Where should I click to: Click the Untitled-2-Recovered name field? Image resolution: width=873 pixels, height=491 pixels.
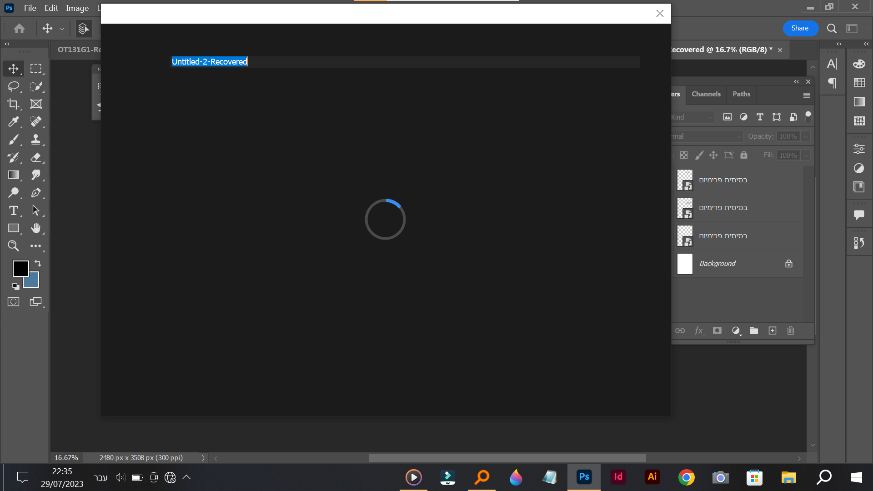click(x=405, y=62)
